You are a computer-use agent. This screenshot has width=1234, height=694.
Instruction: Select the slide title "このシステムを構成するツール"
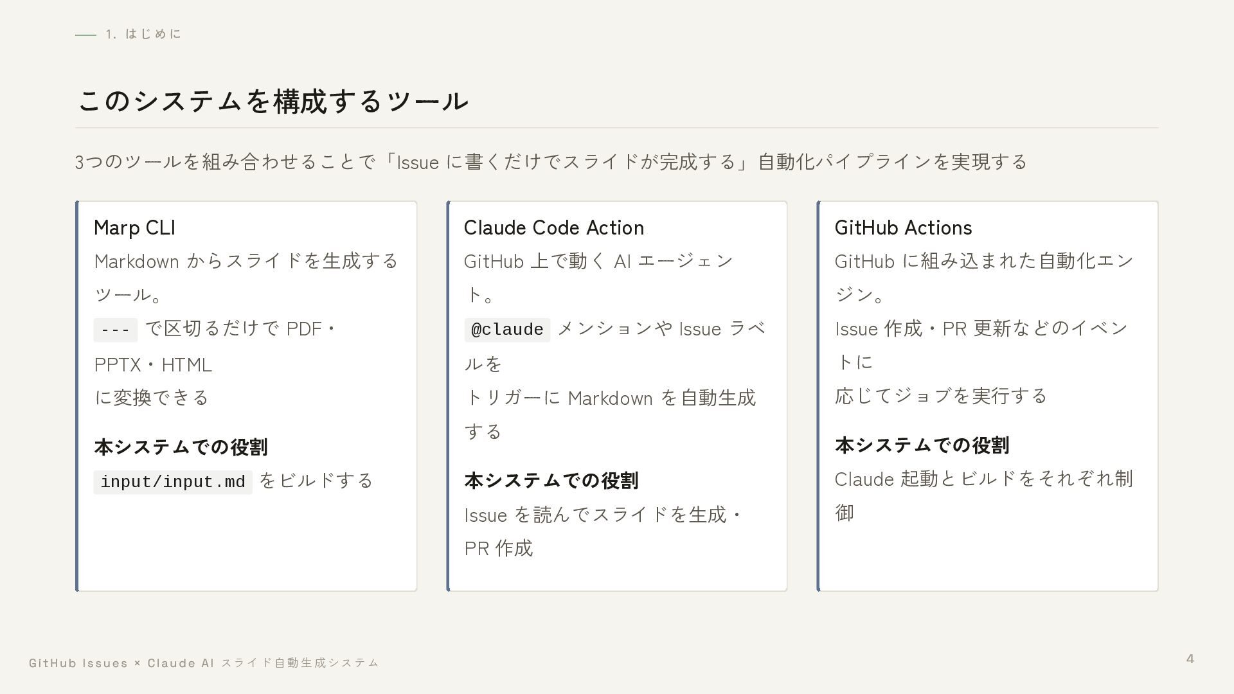[273, 101]
